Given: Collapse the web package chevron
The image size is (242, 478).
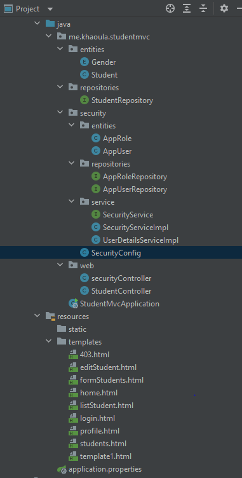Looking at the screenshot, I should [60, 266].
